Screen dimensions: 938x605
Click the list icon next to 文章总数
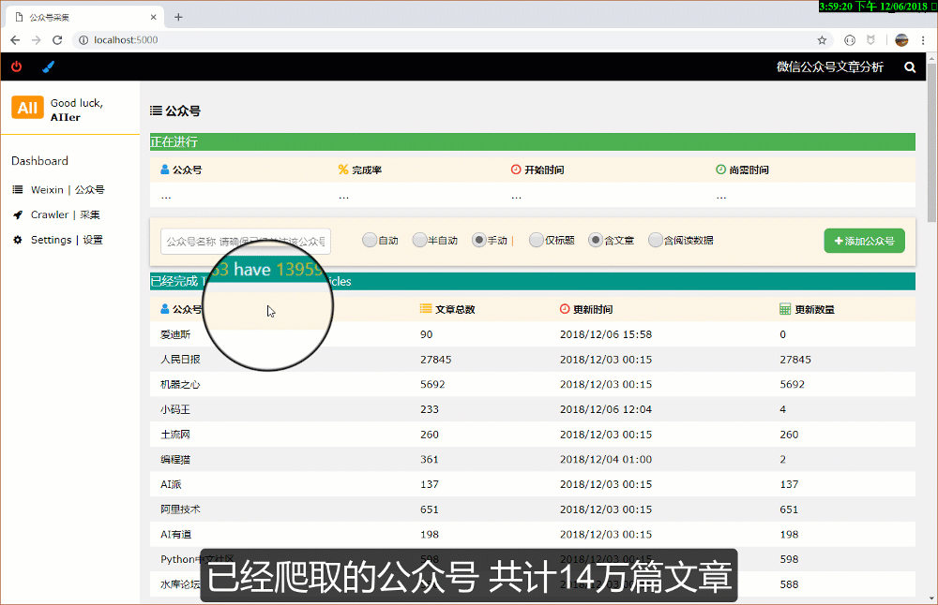click(x=426, y=309)
